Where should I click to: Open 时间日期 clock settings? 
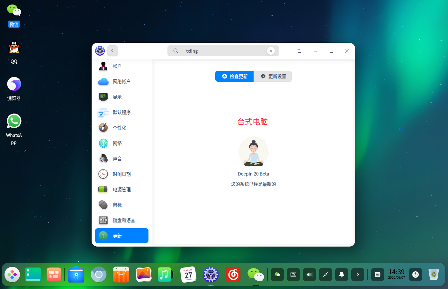coord(121,174)
